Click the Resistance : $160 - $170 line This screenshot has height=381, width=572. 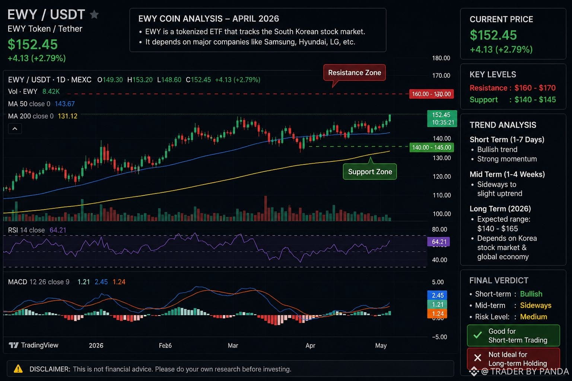point(513,88)
